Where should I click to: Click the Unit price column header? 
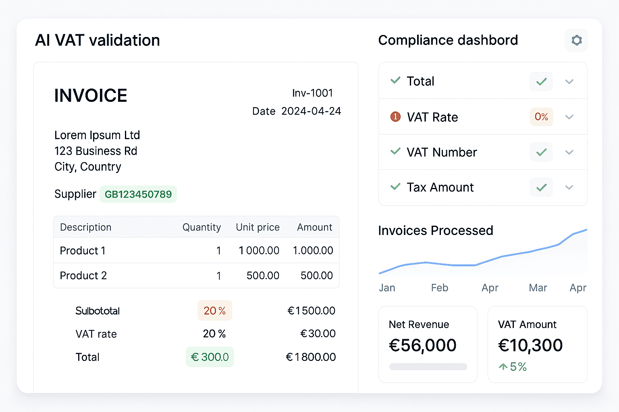(x=258, y=227)
